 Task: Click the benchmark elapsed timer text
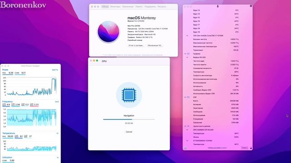[x=129, y=123]
